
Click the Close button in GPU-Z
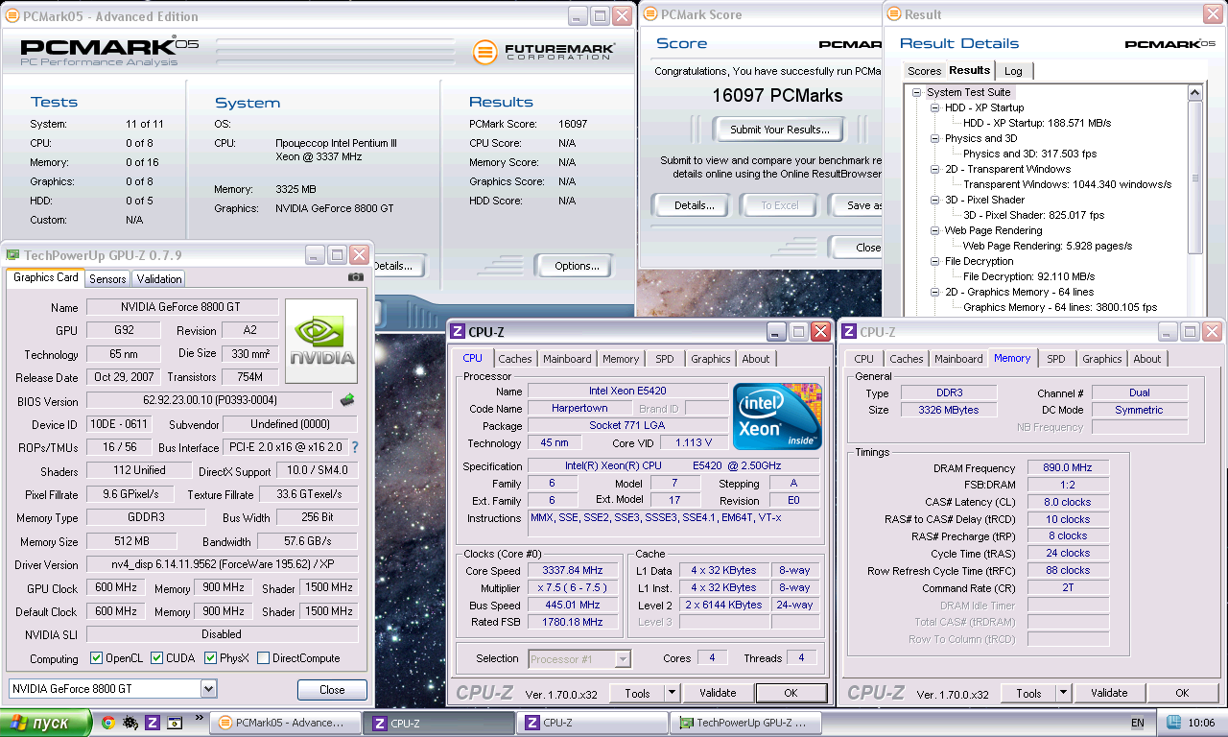332,690
